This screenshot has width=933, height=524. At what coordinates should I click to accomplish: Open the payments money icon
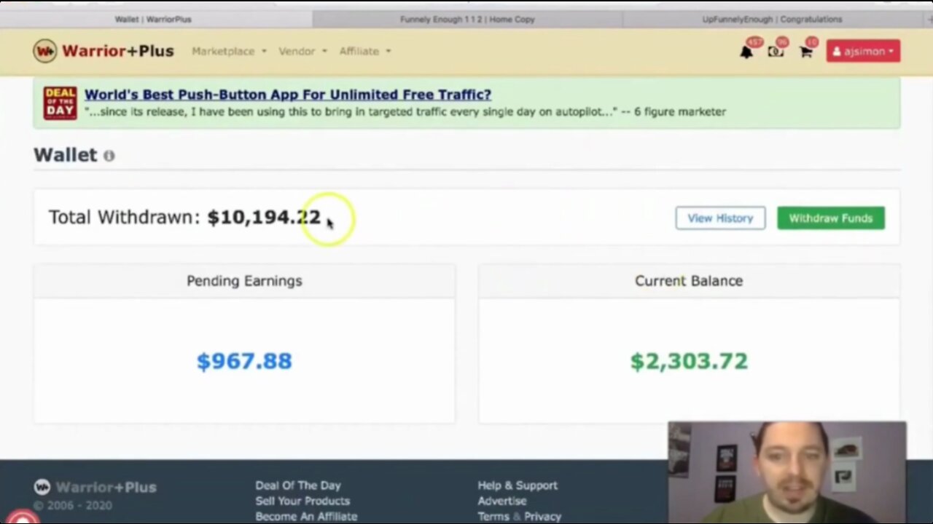(776, 52)
